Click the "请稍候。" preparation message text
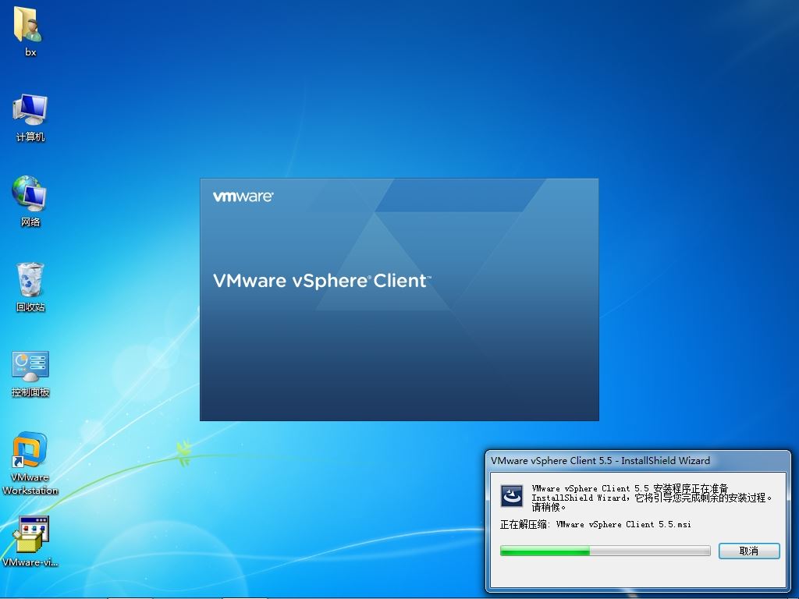The image size is (799, 599). (x=549, y=507)
